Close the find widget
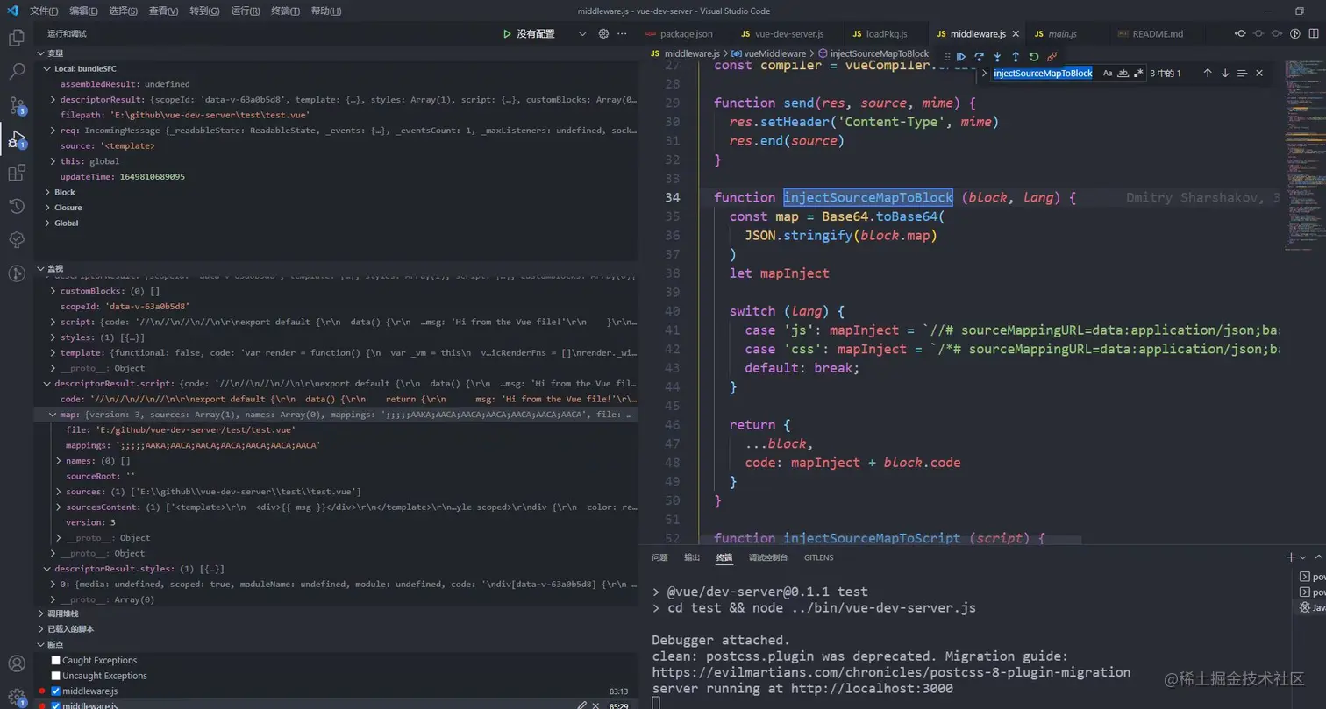The width and height of the screenshot is (1326, 709). click(1259, 74)
